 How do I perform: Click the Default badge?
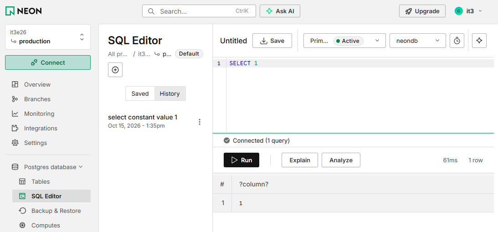pos(189,54)
